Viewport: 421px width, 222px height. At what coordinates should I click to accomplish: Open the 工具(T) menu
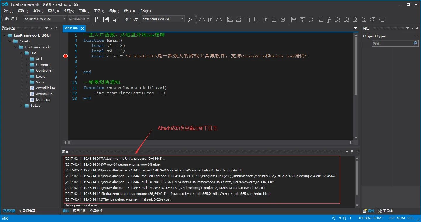(99, 11)
